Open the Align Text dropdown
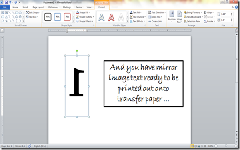This screenshot has width=240, height=150. (x=155, y=17)
